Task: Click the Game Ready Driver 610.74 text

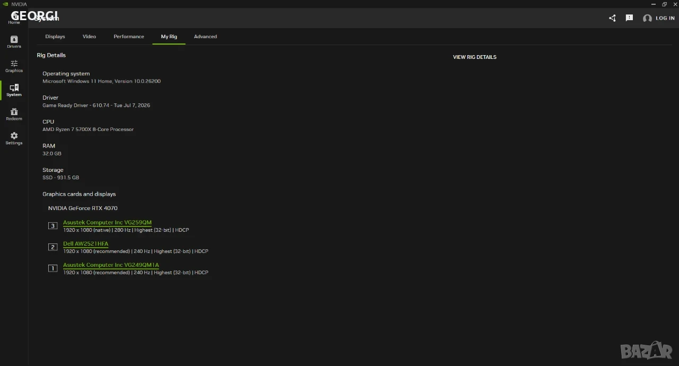Action: (x=96, y=106)
